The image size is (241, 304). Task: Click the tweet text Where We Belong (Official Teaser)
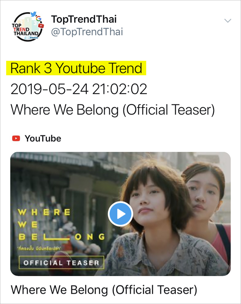(113, 110)
